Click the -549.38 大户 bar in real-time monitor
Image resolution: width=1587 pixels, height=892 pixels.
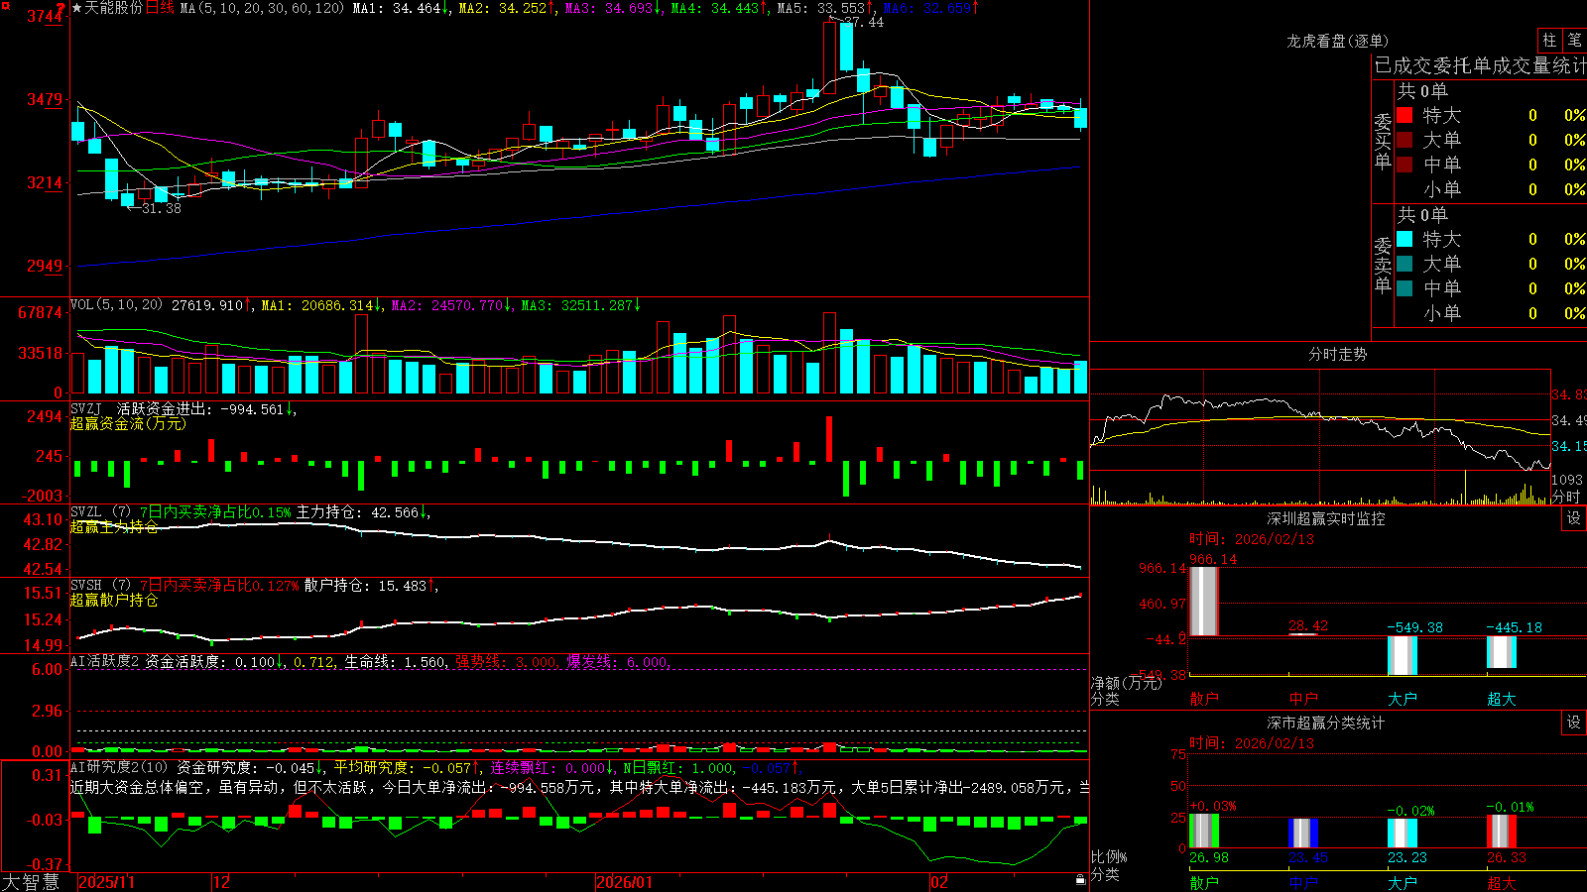pos(1403,655)
